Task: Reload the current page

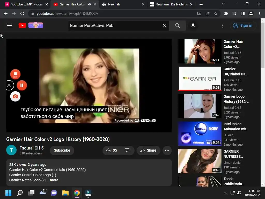Action: coord(22,13)
